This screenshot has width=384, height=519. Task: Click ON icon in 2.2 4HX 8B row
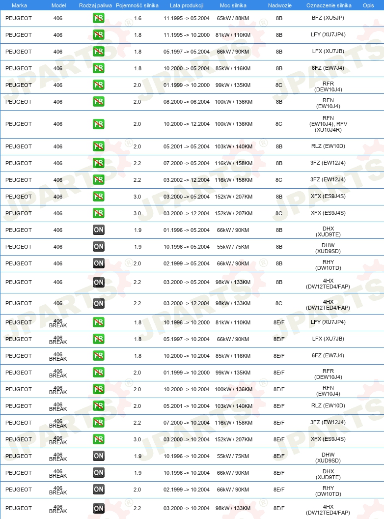point(99,282)
